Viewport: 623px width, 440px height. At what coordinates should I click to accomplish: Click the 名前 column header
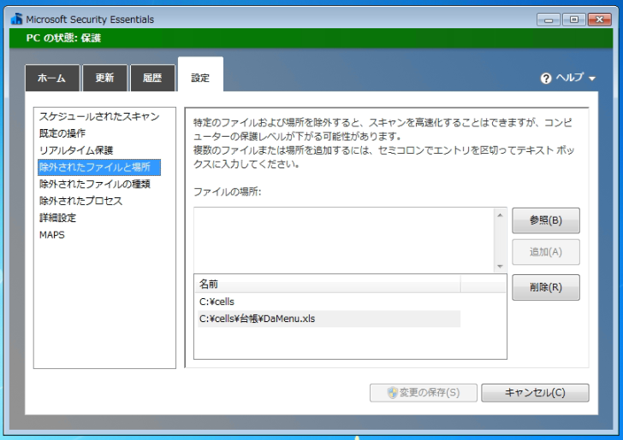point(328,284)
